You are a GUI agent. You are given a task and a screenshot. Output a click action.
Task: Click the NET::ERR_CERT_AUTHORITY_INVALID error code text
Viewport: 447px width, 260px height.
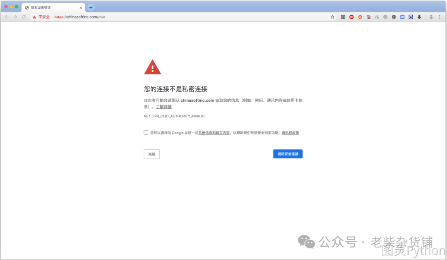(174, 116)
